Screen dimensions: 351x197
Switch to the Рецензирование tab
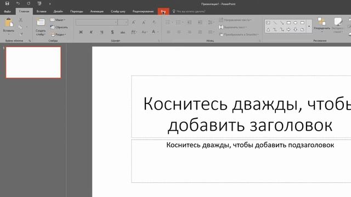tap(143, 11)
